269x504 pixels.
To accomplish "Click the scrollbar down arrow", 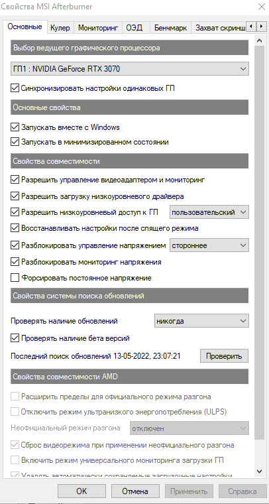I will 259,471.
